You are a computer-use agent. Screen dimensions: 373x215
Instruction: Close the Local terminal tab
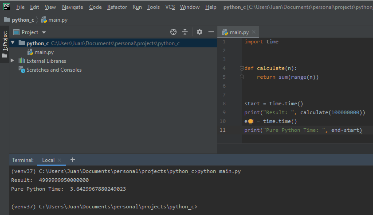click(59, 160)
